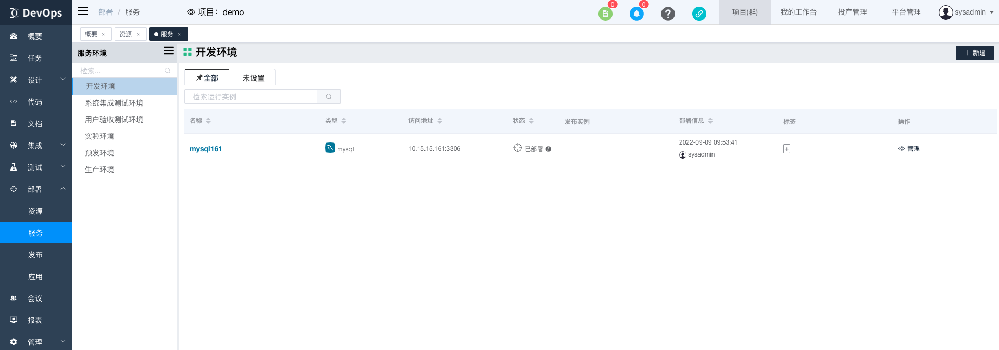
Task: Open the mysql161 service link
Action: point(206,149)
